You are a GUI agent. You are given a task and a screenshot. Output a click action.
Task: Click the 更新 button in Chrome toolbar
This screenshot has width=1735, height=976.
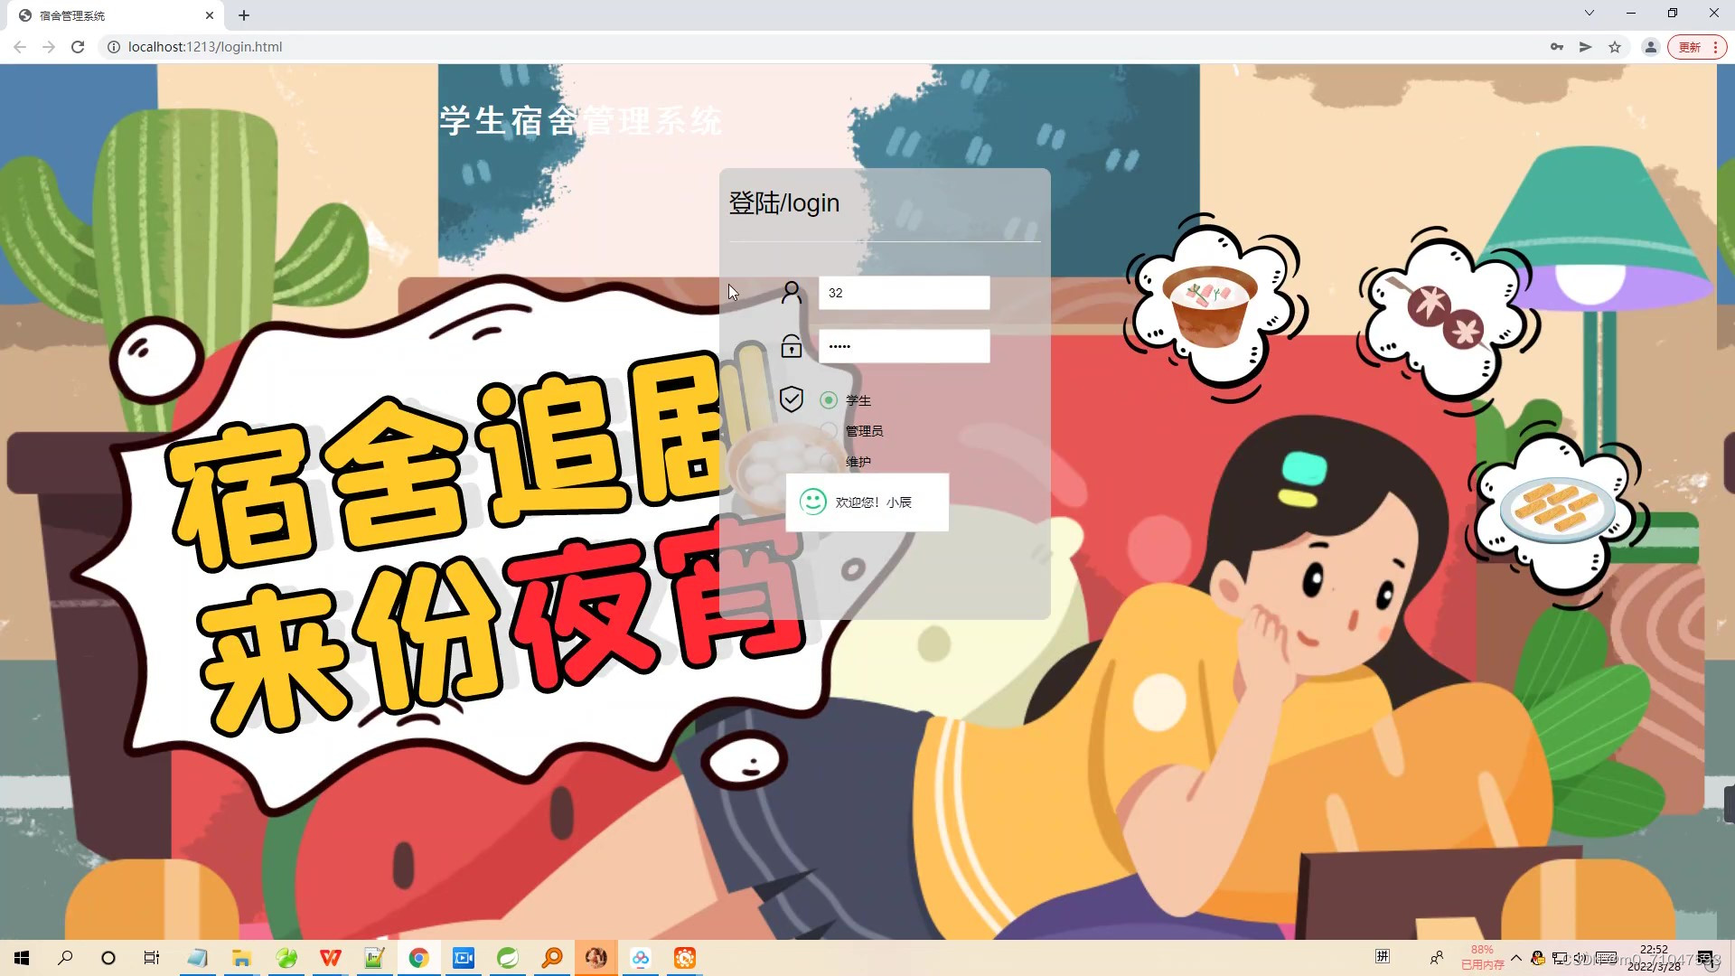click(1689, 46)
